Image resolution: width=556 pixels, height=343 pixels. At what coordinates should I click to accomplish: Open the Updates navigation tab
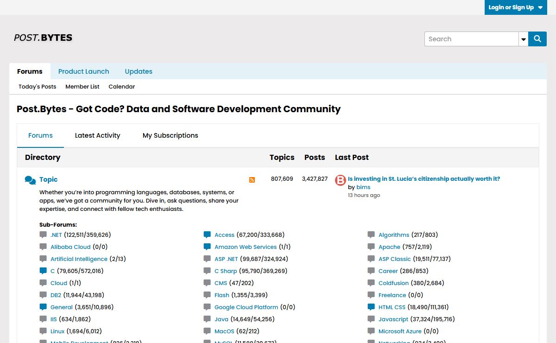tap(139, 71)
